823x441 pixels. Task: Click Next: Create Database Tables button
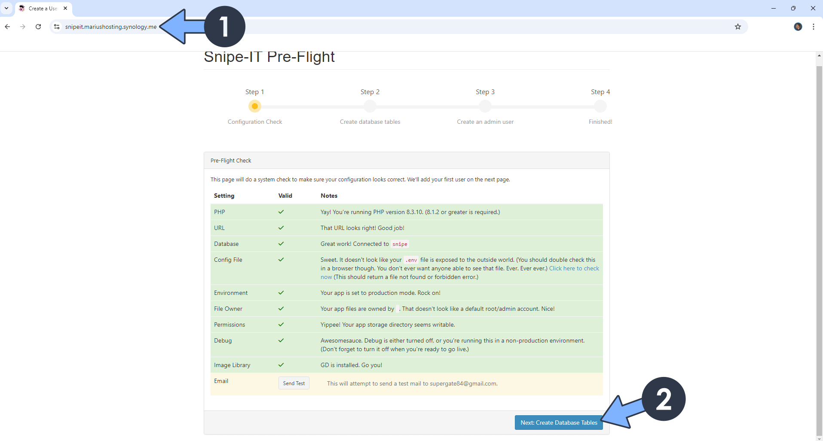(x=559, y=423)
